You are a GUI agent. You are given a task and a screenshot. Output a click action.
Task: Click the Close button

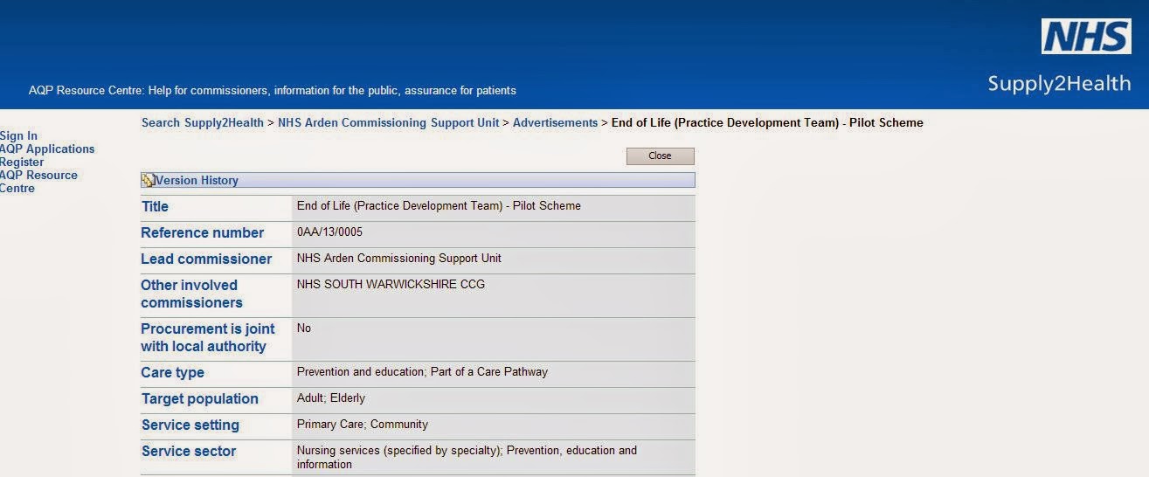click(x=660, y=156)
